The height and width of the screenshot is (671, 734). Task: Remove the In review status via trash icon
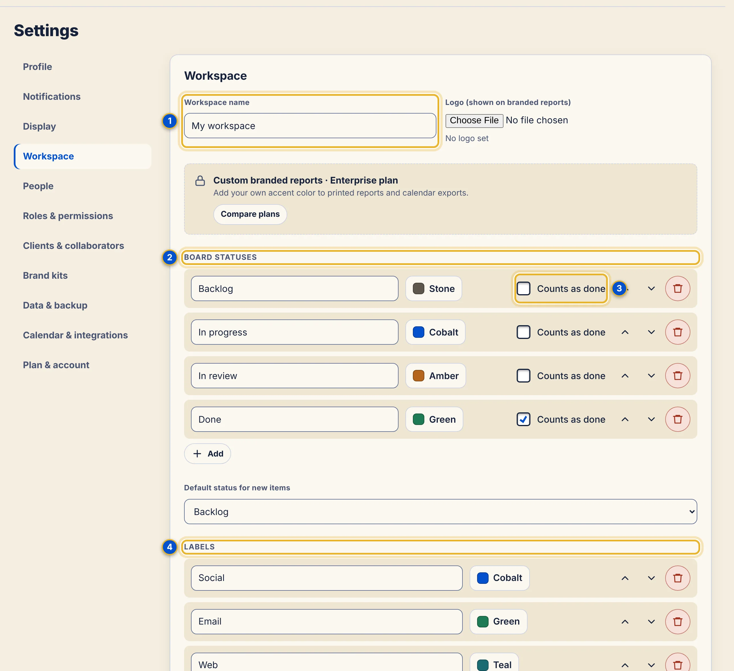pos(677,376)
